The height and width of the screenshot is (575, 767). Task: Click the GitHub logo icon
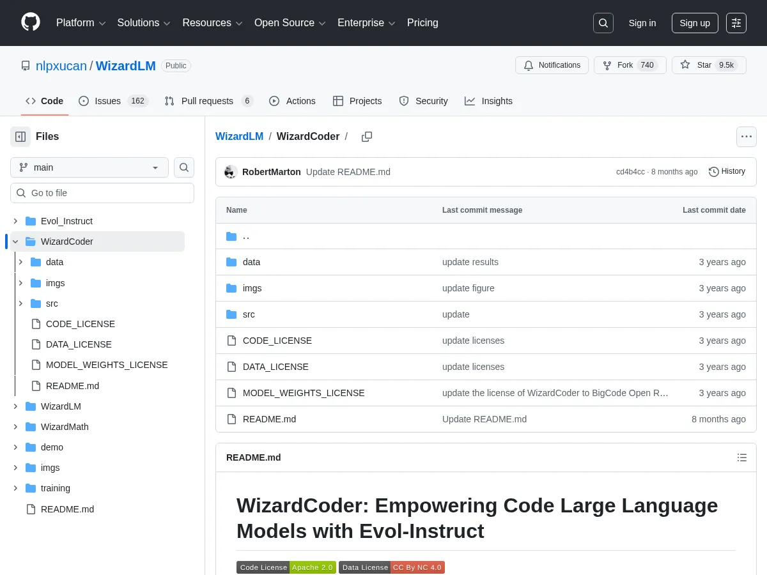tap(31, 22)
